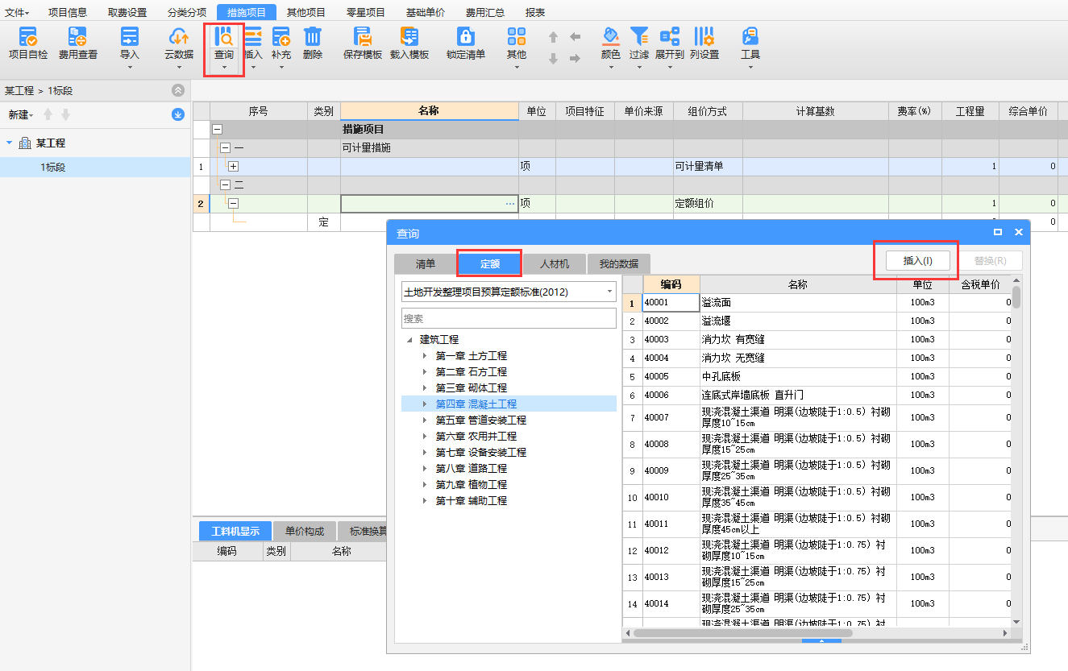1068x671 pixels.
Task: Click the 载入模板 icon
Action: [409, 37]
